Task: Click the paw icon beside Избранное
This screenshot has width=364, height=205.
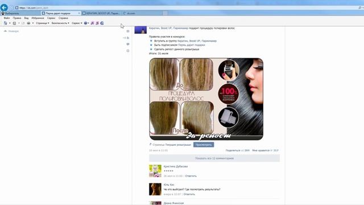Action: (x=3, y=13)
